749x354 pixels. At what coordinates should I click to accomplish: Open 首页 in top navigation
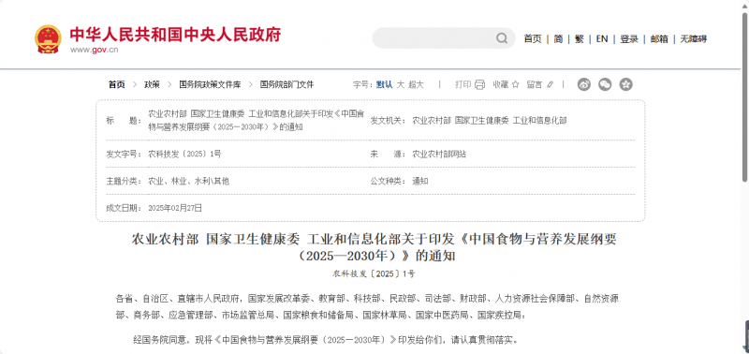tap(533, 39)
